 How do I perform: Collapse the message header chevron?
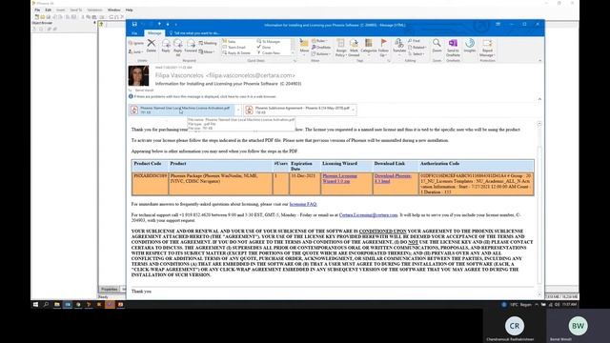pos(539,99)
